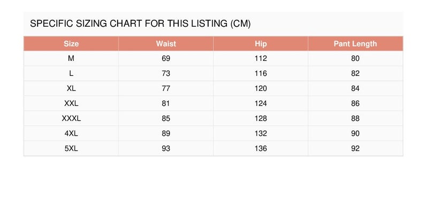Click the Size column header
428x201 pixels.
point(71,44)
